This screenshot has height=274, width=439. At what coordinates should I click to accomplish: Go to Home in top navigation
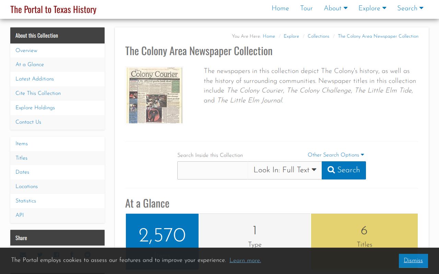click(280, 8)
